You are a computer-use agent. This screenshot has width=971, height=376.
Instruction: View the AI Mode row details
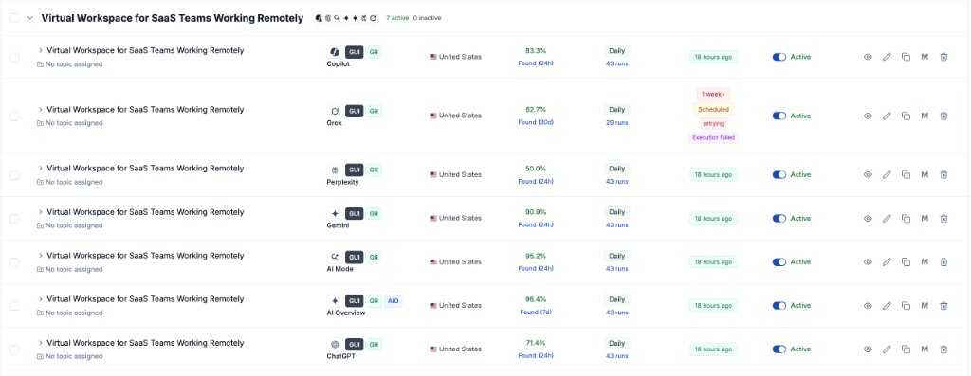coord(868,262)
